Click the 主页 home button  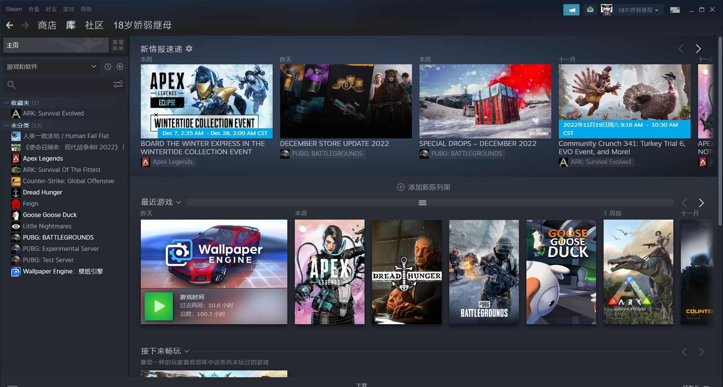(56, 45)
